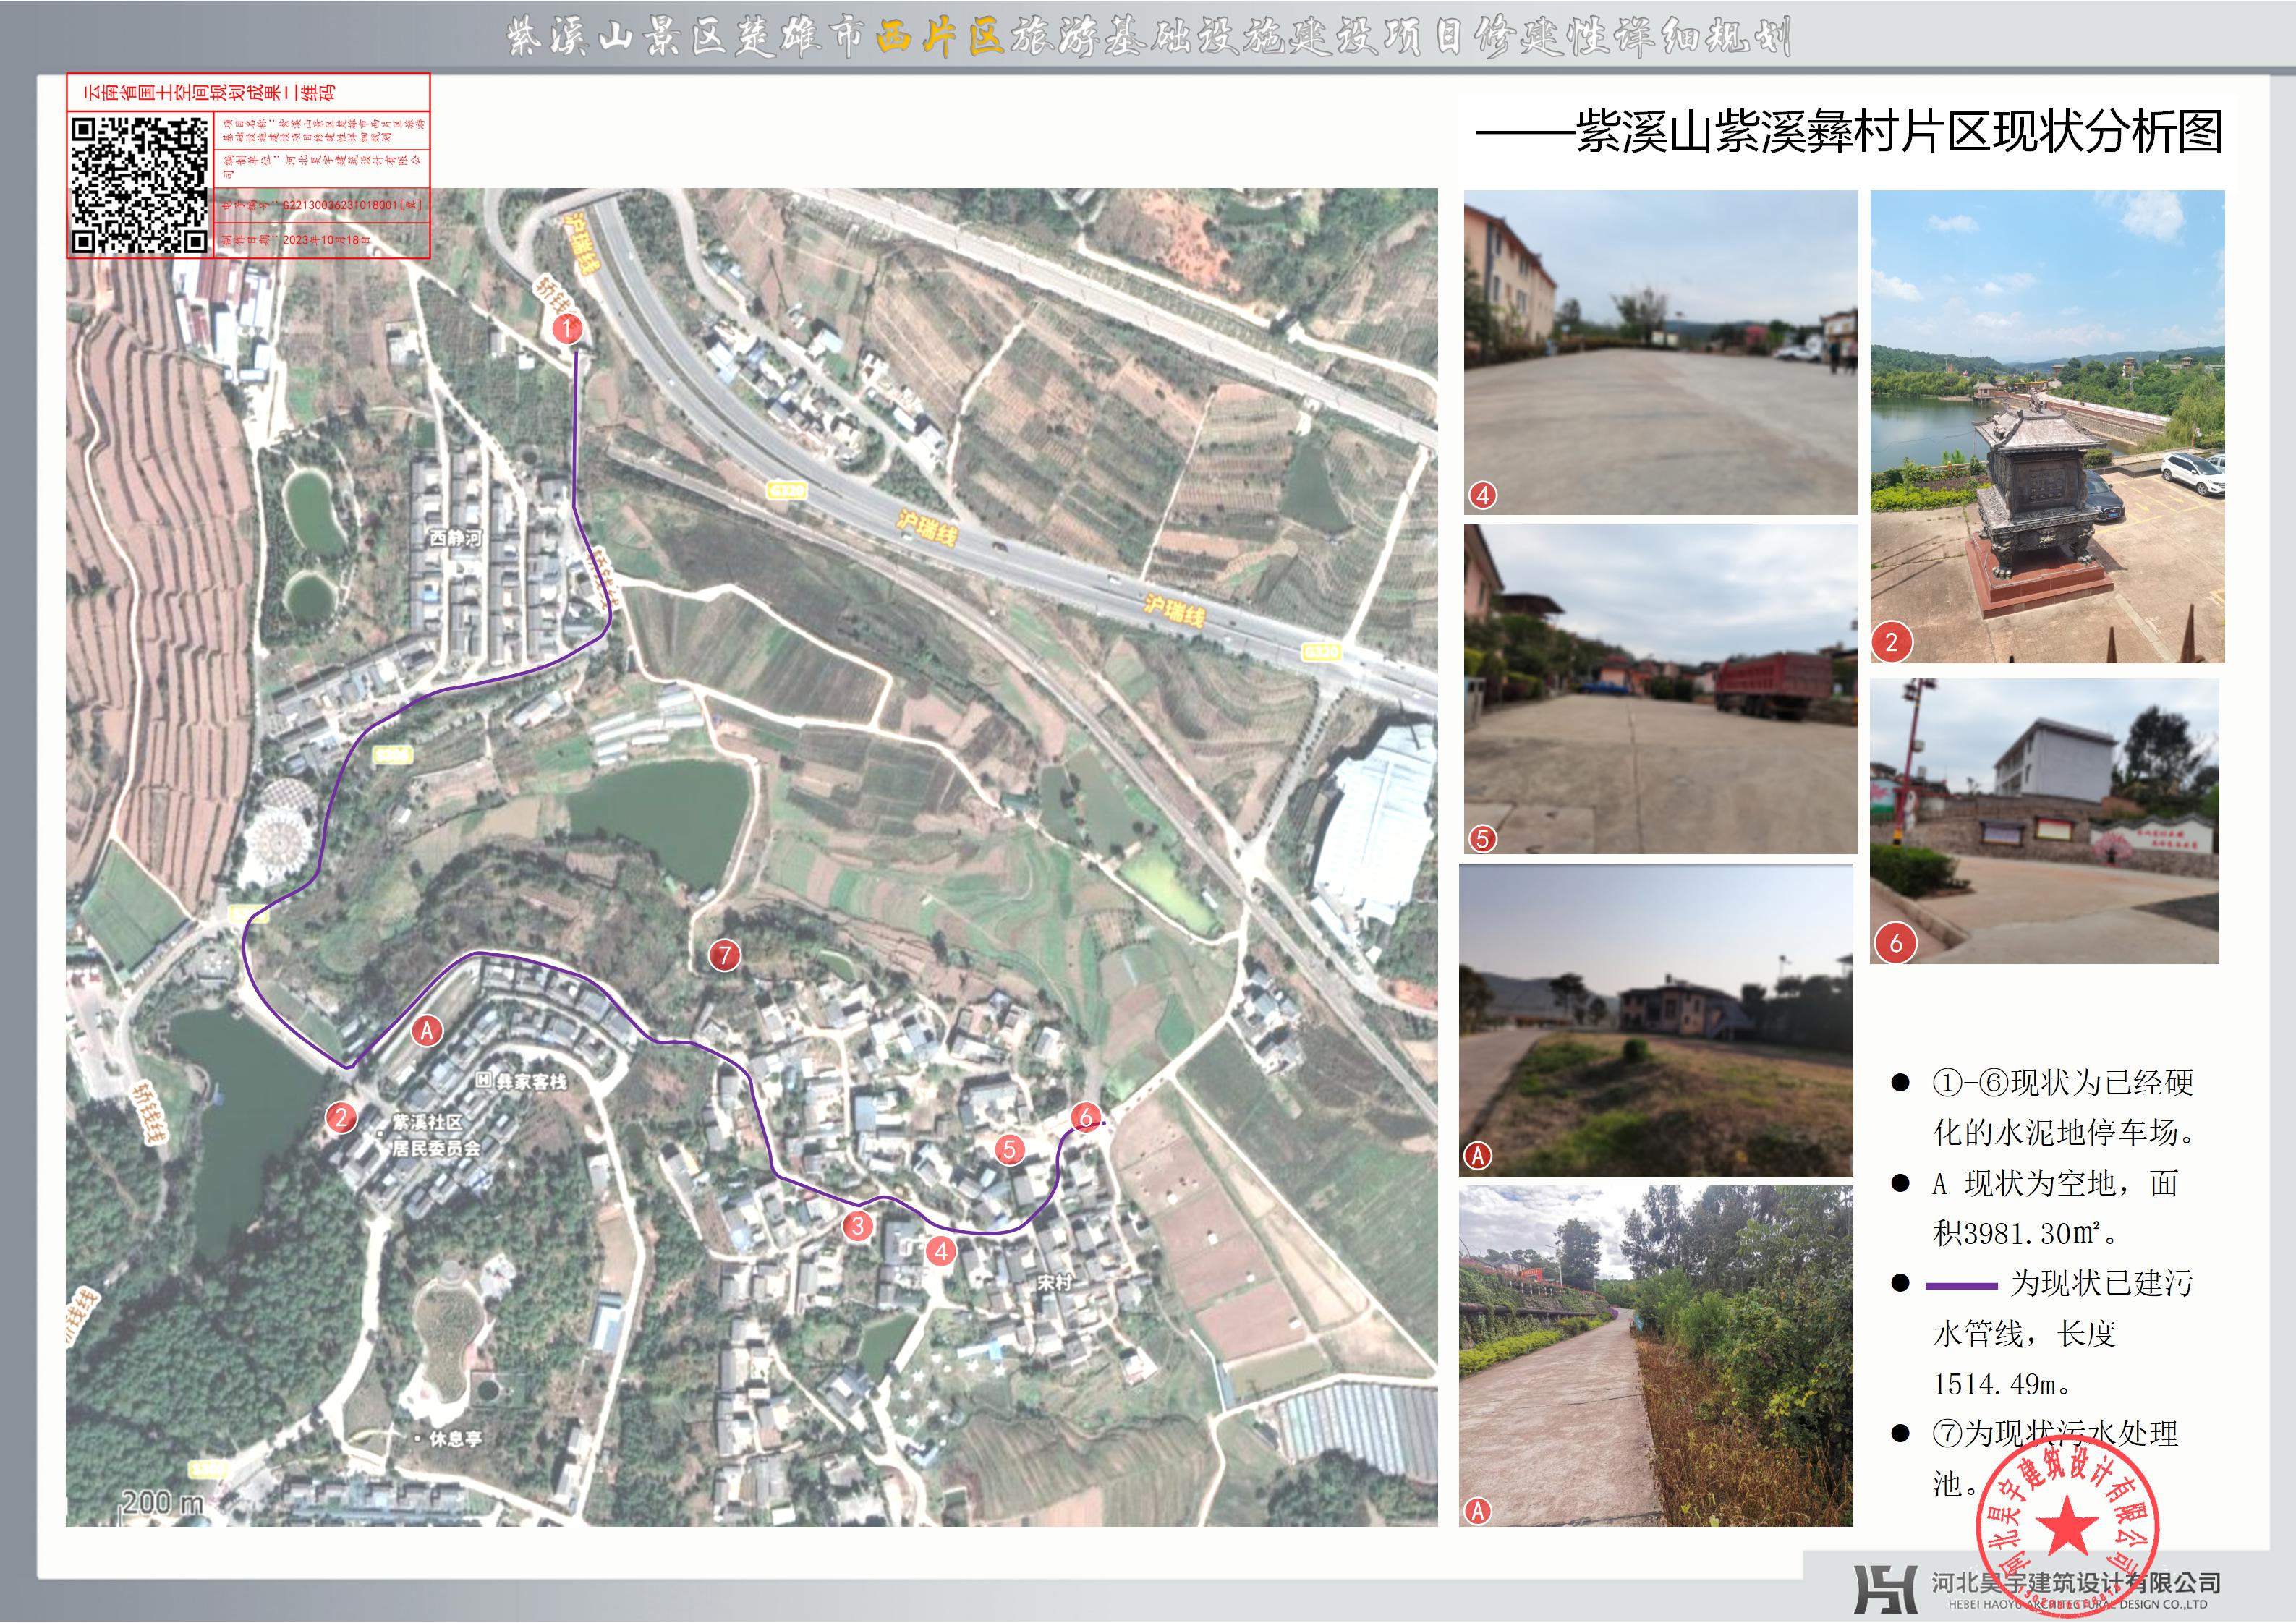Click the 200 m map scale label
Viewport: 2296px width, 1623px height.
coord(163,1502)
